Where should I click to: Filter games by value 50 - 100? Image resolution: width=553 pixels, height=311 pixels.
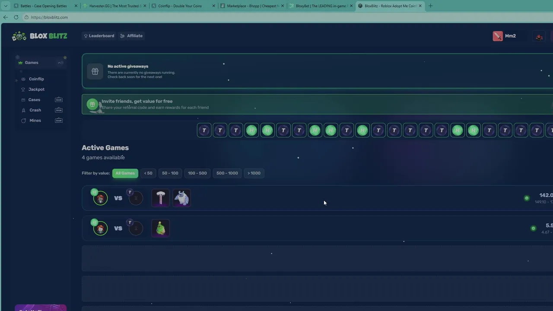170,173
